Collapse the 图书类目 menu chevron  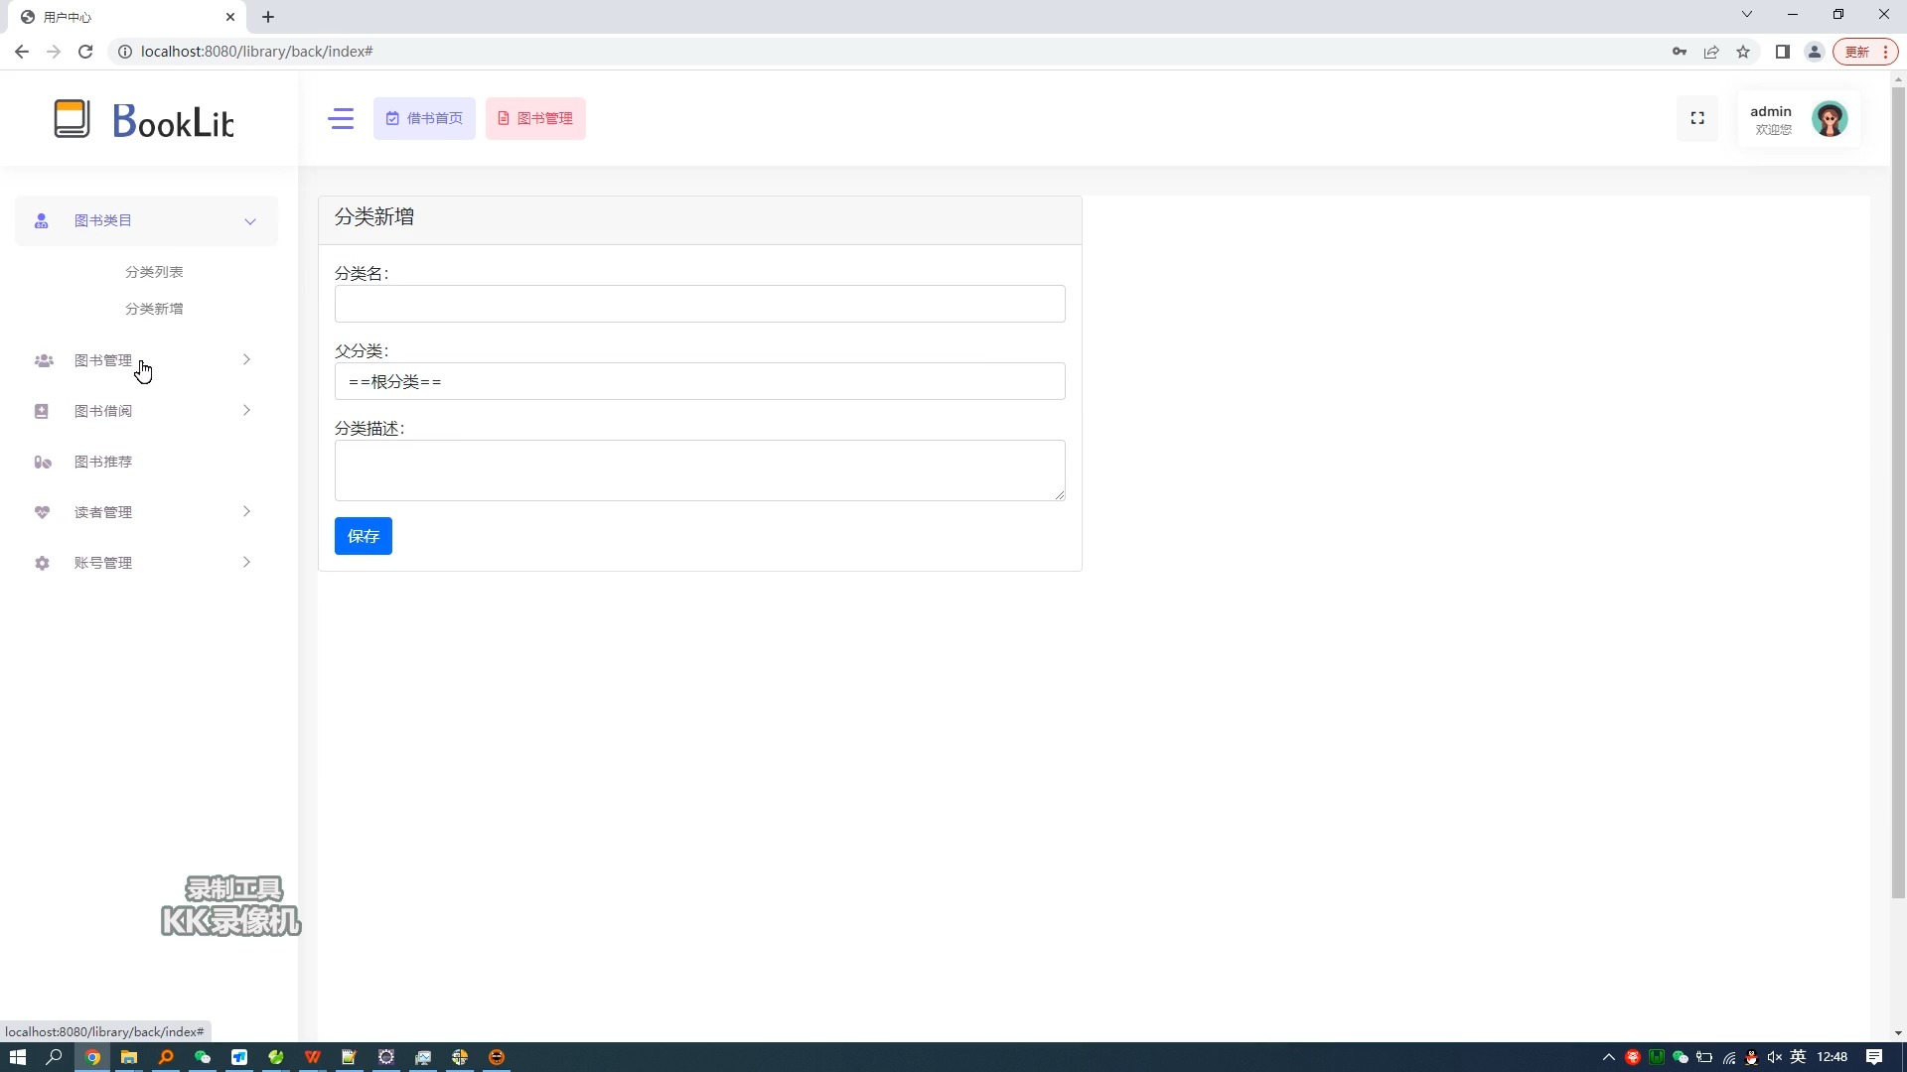[x=250, y=221]
